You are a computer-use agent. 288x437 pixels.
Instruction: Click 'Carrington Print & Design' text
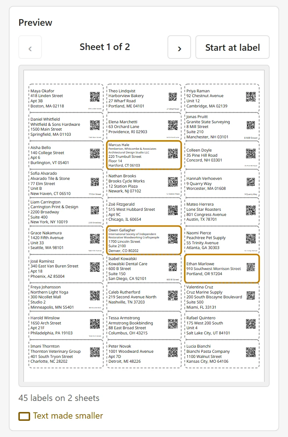(54, 207)
